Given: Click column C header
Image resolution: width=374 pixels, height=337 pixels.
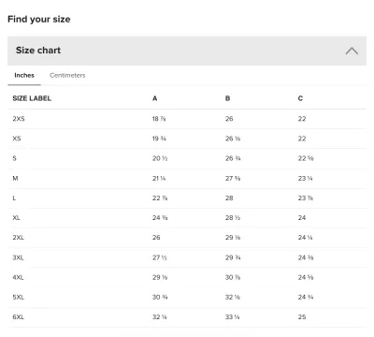Looking at the screenshot, I should pos(300,98).
